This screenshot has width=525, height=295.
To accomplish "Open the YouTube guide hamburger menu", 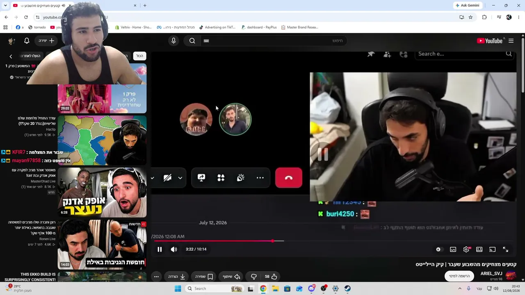I will click(511, 41).
